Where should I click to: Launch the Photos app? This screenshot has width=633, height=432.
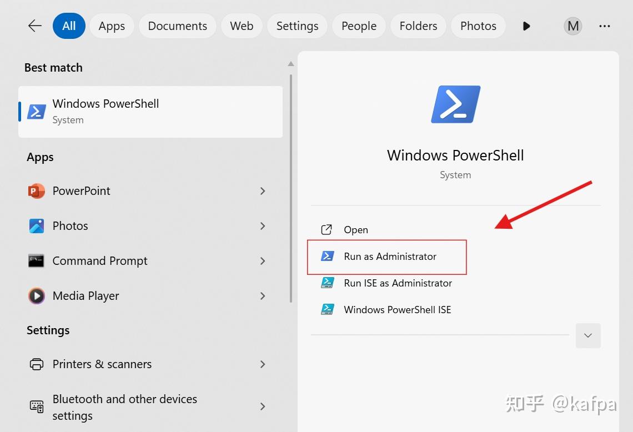click(x=70, y=225)
